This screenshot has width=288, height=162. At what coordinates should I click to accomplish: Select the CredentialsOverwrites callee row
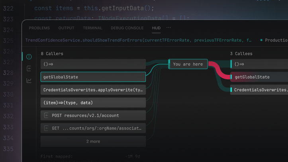pos(259,90)
